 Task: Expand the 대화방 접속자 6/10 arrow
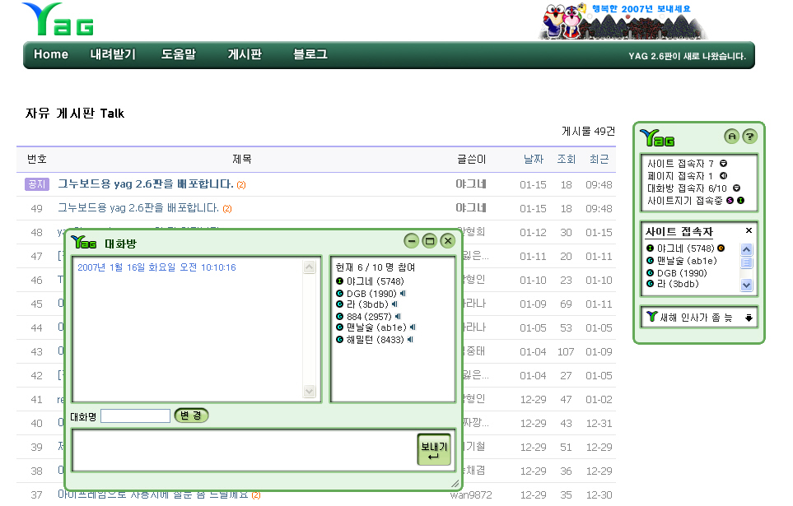(x=736, y=188)
